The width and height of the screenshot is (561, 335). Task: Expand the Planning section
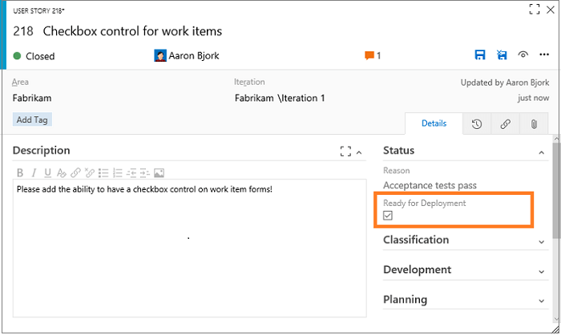coord(543,300)
